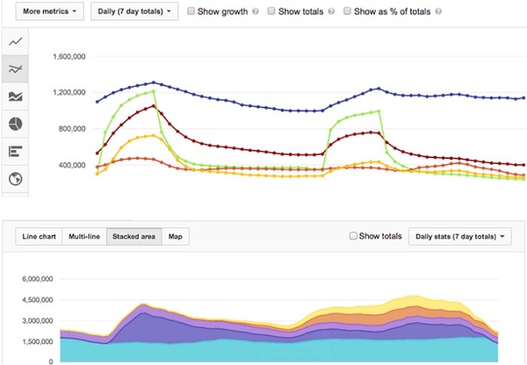The image size is (527, 365).
Task: Expand the Daily (7 day totals) dropdown
Action: point(134,11)
